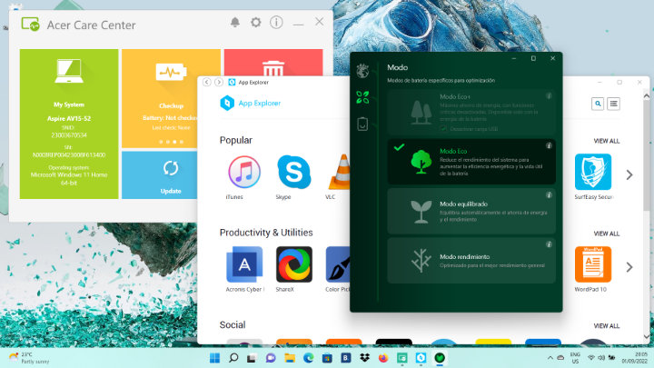Viewport: 654px width, 368px height.
Task: Open the red trash cleanup tile
Action: [273, 63]
